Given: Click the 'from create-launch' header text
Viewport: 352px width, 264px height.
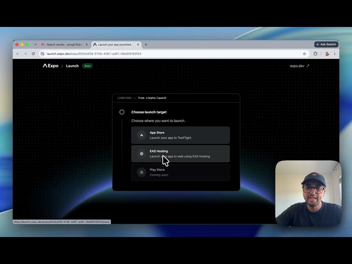Looking at the screenshot, I should point(152,98).
